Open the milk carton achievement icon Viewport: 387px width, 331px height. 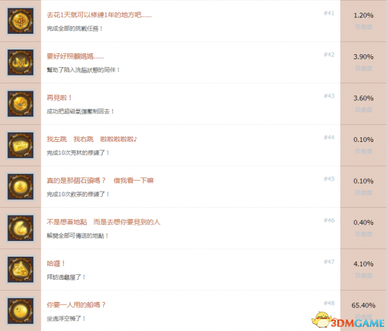click(21, 145)
